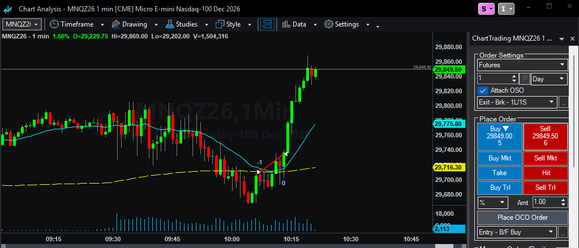579x248 pixels.
Task: Click the yellow 29,716.30 price axis label
Action: tap(448, 167)
